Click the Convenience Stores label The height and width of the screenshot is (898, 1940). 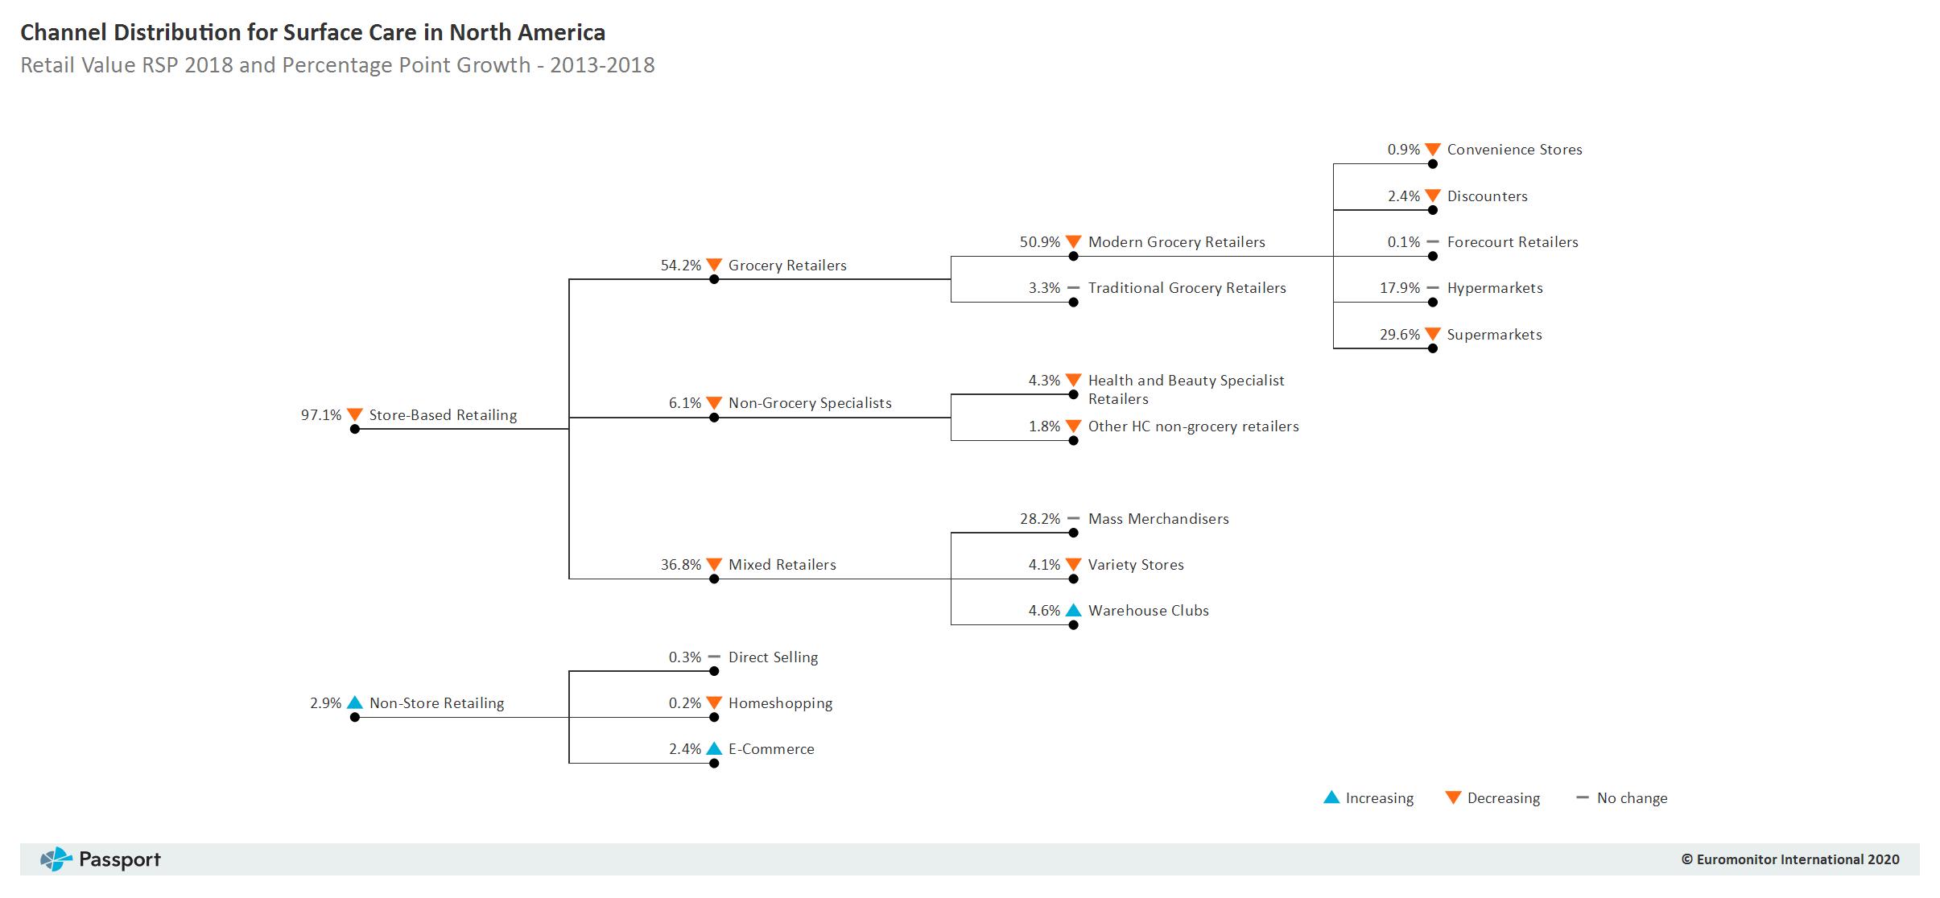1514,150
